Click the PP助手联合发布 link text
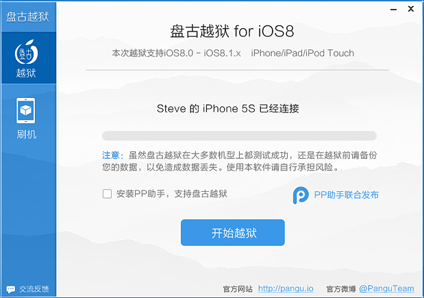This screenshot has width=424, height=298. (346, 195)
